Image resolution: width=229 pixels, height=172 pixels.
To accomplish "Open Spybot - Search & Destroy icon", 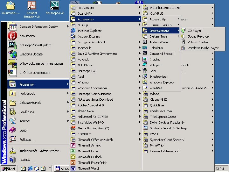I will [x=145, y=128].
